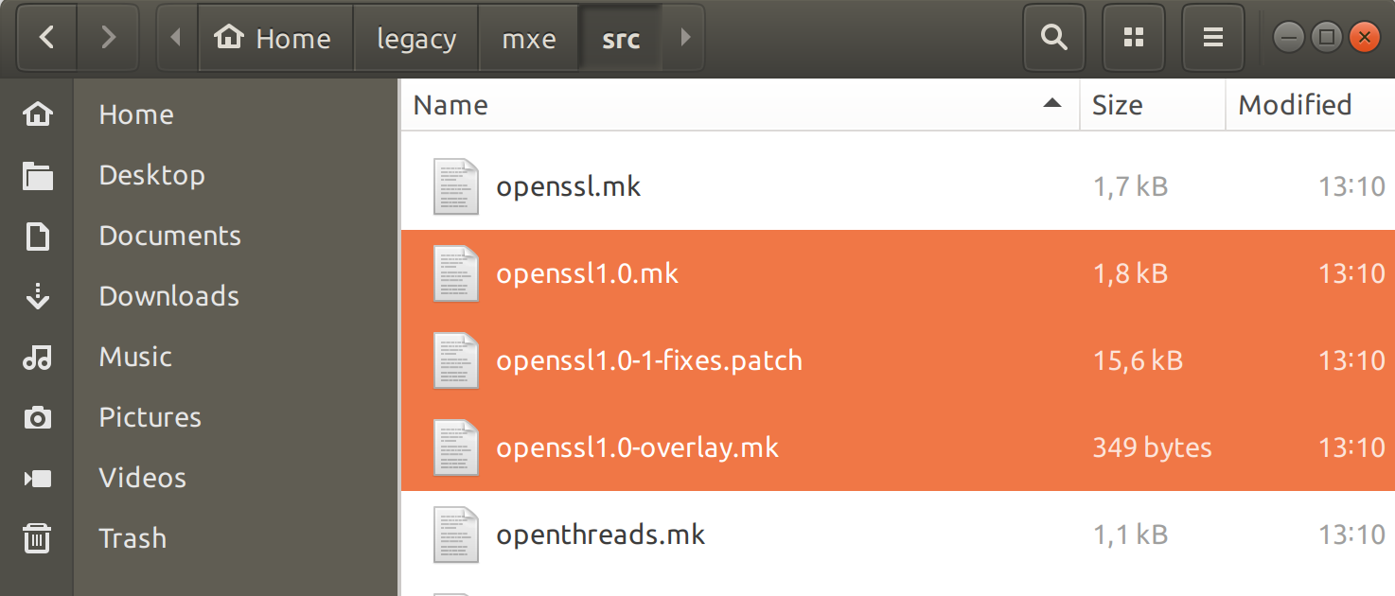This screenshot has width=1395, height=596.
Task: Go back with the left arrow button
Action: [46, 38]
